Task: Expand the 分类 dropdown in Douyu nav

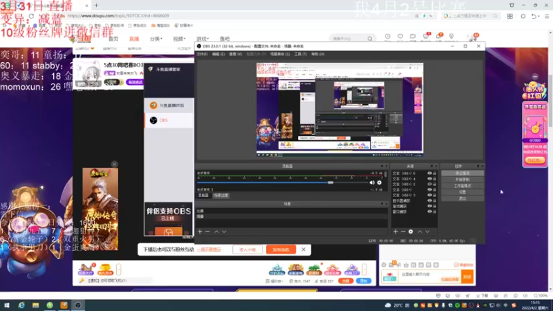Action: (156, 39)
